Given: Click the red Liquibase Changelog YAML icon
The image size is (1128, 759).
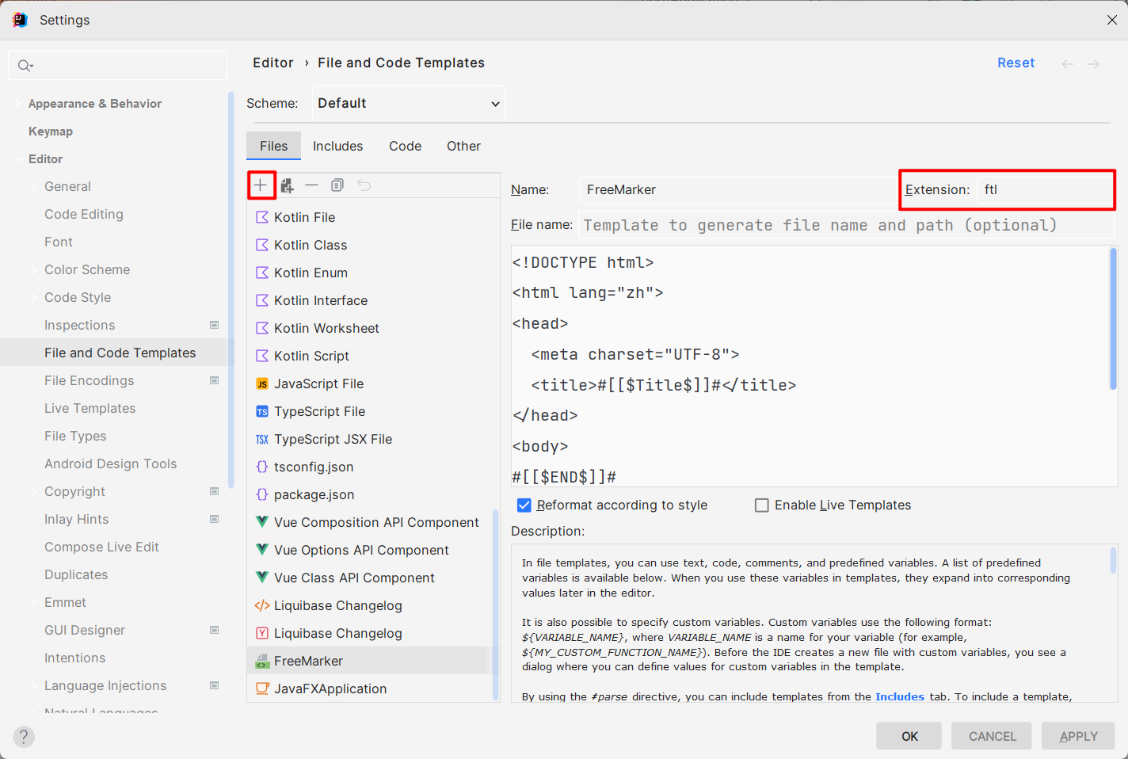Looking at the screenshot, I should 262,633.
